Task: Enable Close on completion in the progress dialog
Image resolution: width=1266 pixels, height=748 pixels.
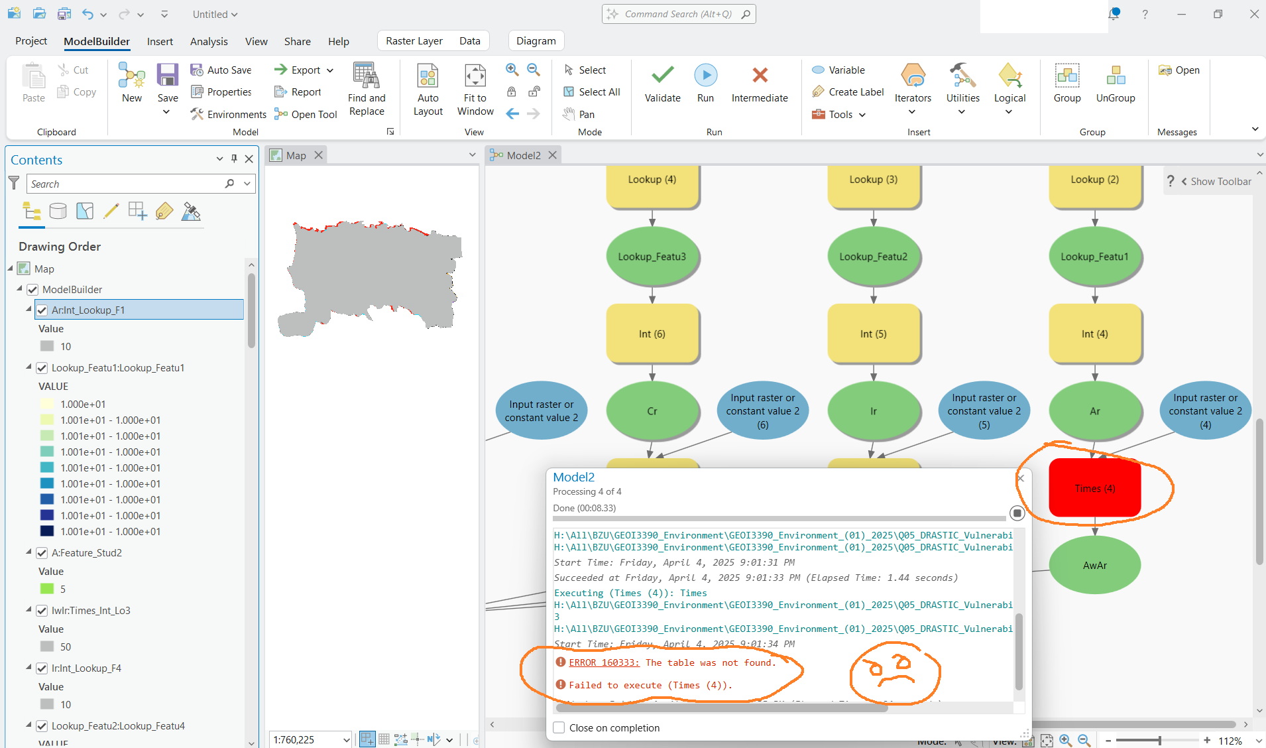Action: [559, 727]
